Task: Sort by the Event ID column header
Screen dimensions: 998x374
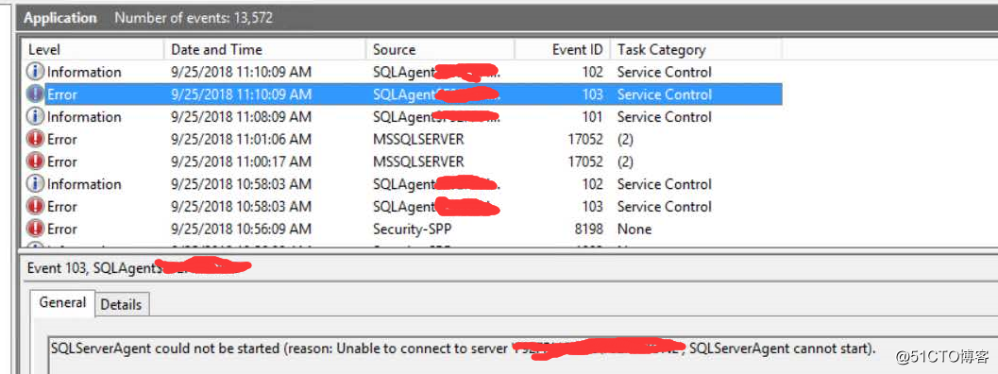Action: [x=562, y=49]
